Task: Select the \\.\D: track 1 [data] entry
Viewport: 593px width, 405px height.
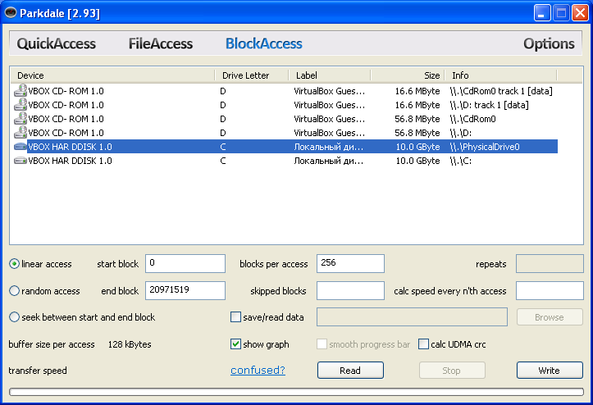Action: click(x=489, y=105)
